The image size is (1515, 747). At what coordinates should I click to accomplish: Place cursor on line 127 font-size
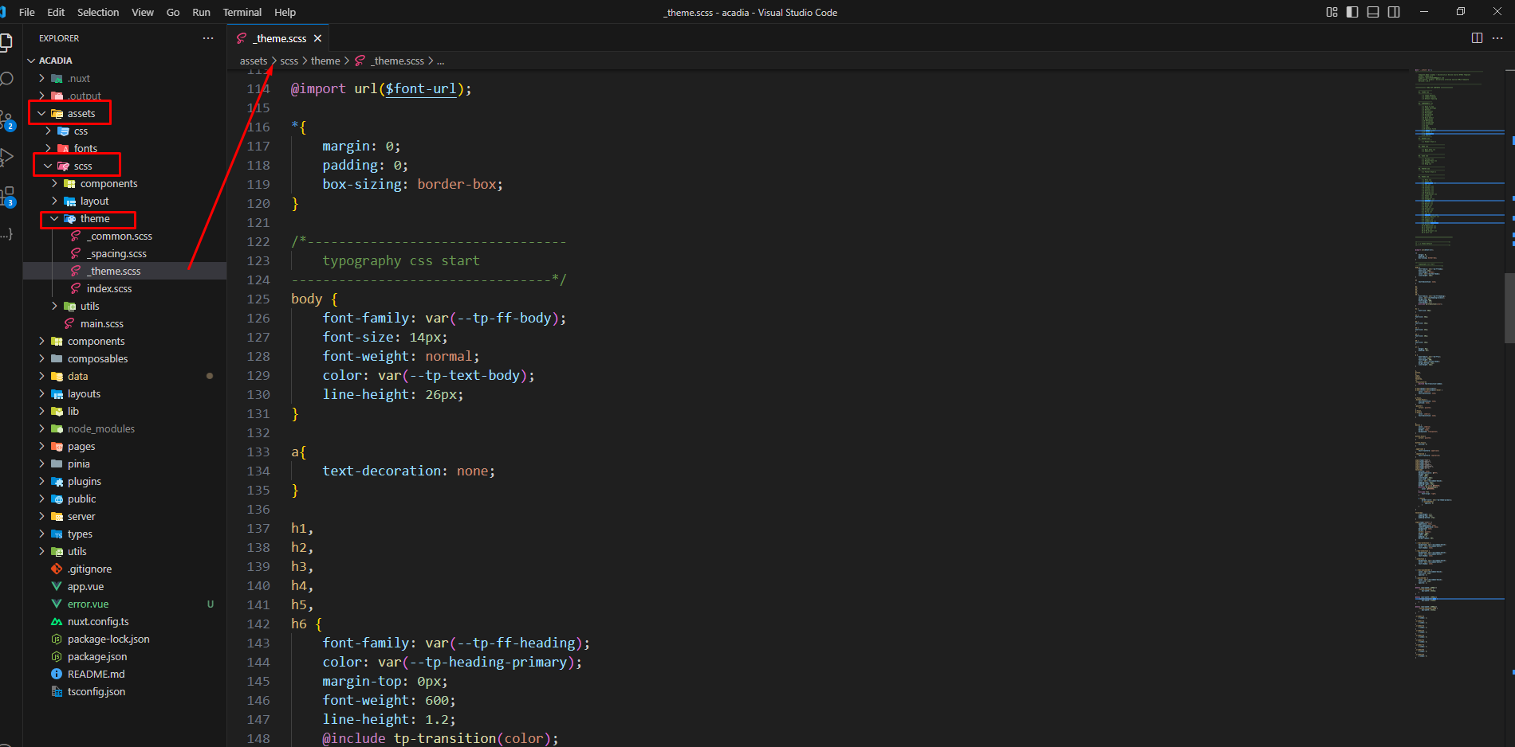click(385, 337)
